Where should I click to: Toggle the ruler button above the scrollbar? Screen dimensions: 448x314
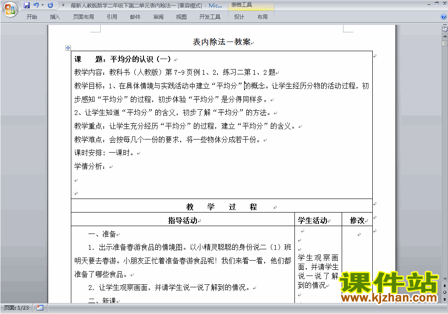coord(444,28)
